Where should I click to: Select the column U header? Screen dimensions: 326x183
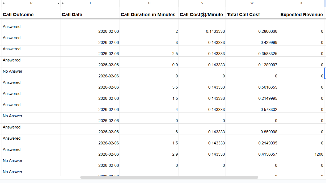(x=149, y=3)
